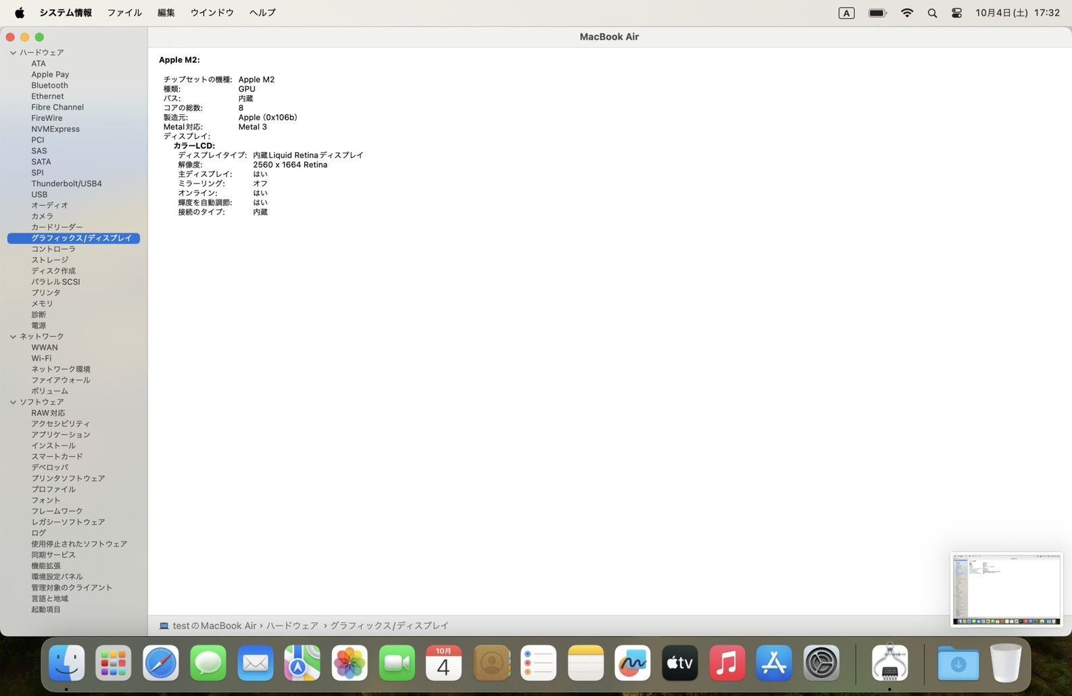Image resolution: width=1072 pixels, height=696 pixels.
Task: Collapse the ネットワーク section
Action: [x=13, y=337]
